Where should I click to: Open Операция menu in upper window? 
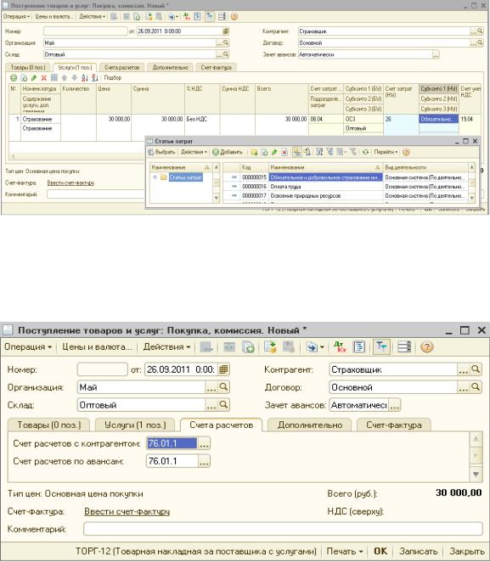16,16
